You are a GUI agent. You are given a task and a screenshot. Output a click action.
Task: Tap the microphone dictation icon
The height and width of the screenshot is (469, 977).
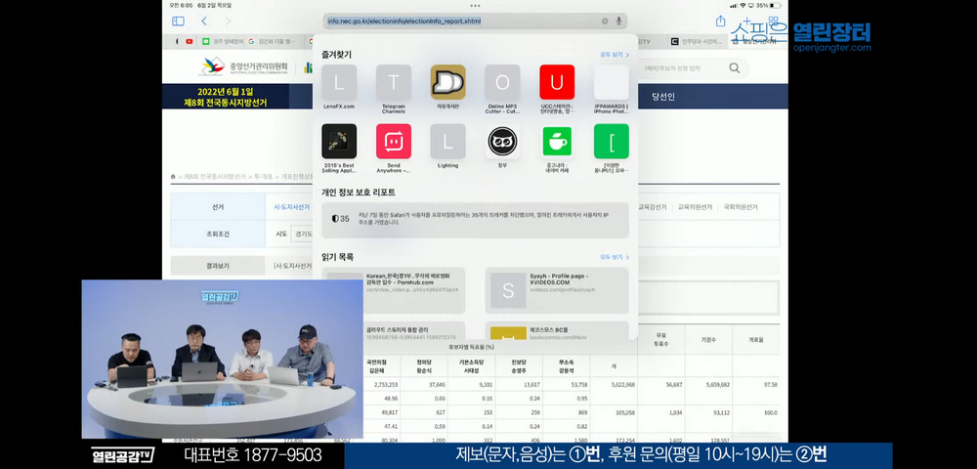(618, 21)
